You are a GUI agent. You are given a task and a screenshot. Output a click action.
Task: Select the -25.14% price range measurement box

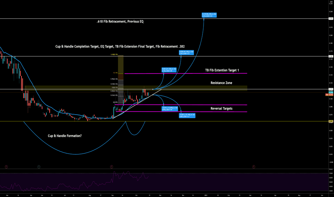coord(187,116)
